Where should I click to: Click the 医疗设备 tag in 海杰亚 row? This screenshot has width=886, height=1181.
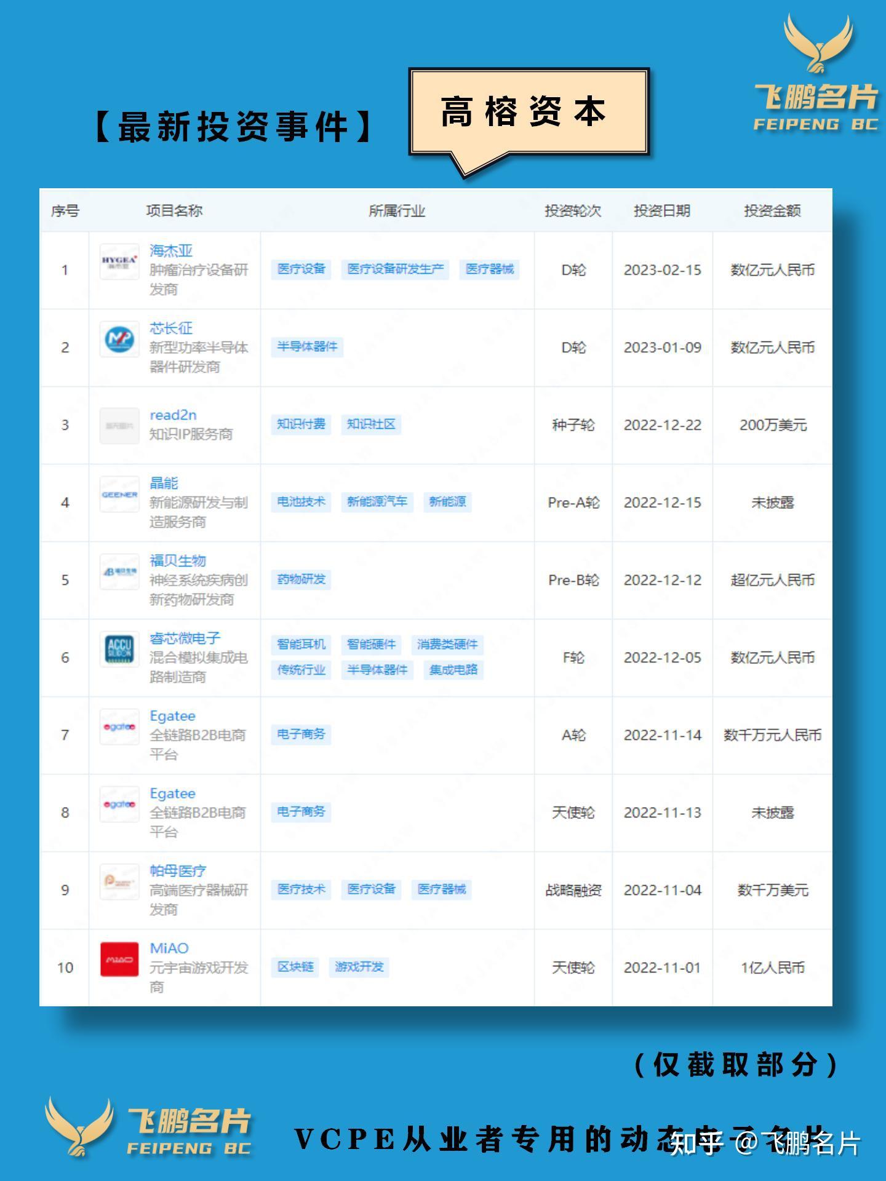[301, 269]
